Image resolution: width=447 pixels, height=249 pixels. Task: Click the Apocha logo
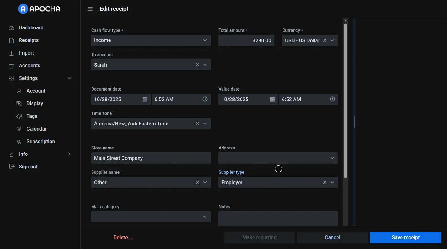click(39, 9)
